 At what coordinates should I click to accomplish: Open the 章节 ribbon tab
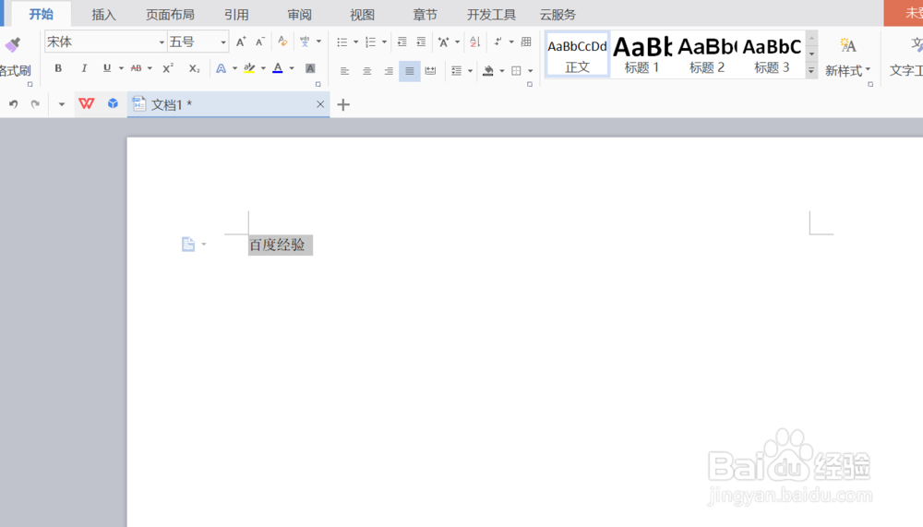coord(425,15)
